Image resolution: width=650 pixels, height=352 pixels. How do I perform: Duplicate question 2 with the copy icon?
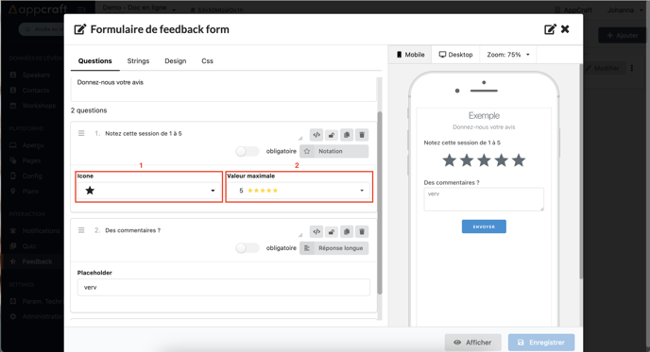pos(347,231)
